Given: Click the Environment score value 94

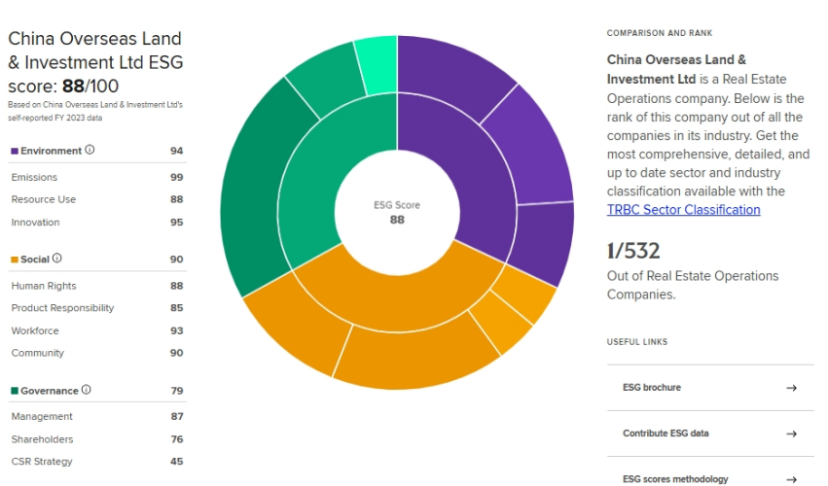Looking at the screenshot, I should pos(176,151).
